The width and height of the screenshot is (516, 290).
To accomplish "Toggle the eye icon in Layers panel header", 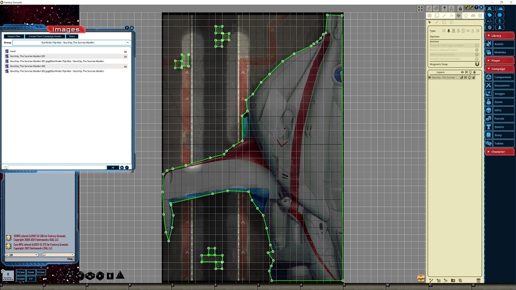I will click(462, 72).
